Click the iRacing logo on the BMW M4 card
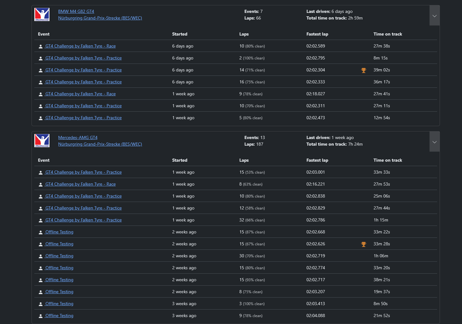The image size is (462, 324). tap(42, 14)
